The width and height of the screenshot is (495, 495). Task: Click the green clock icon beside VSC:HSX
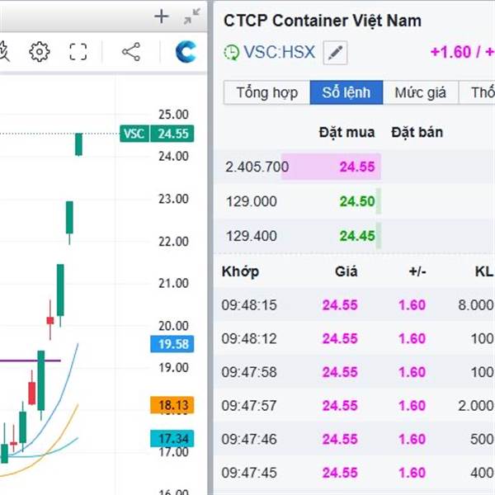[231, 52]
